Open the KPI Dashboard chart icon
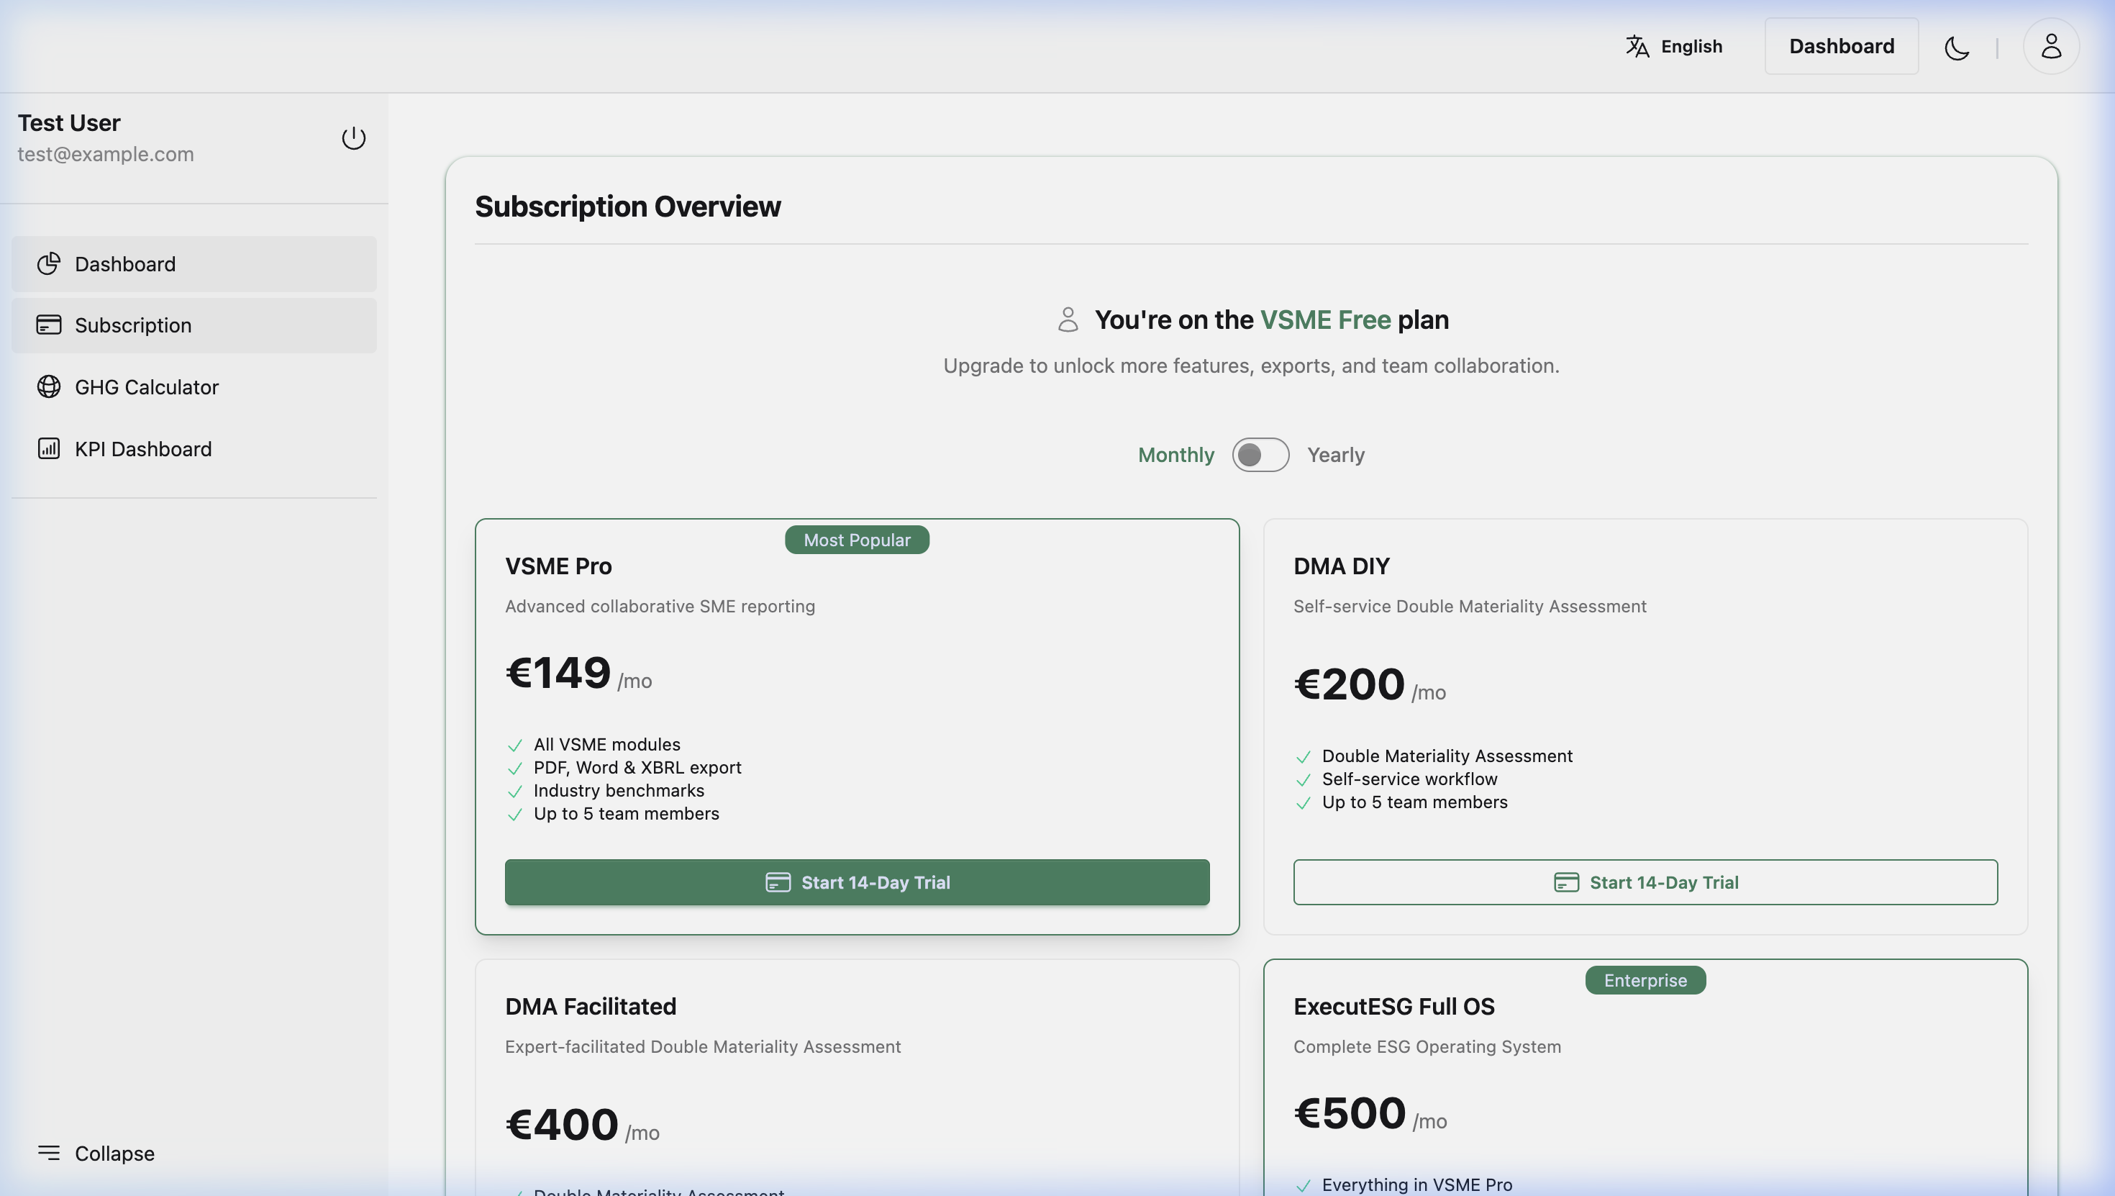Image resolution: width=2115 pixels, height=1196 pixels. click(x=48, y=448)
